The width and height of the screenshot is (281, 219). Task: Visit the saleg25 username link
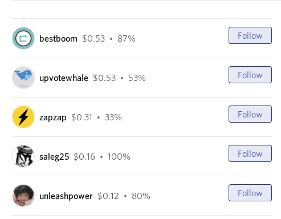pyautogui.click(x=54, y=157)
